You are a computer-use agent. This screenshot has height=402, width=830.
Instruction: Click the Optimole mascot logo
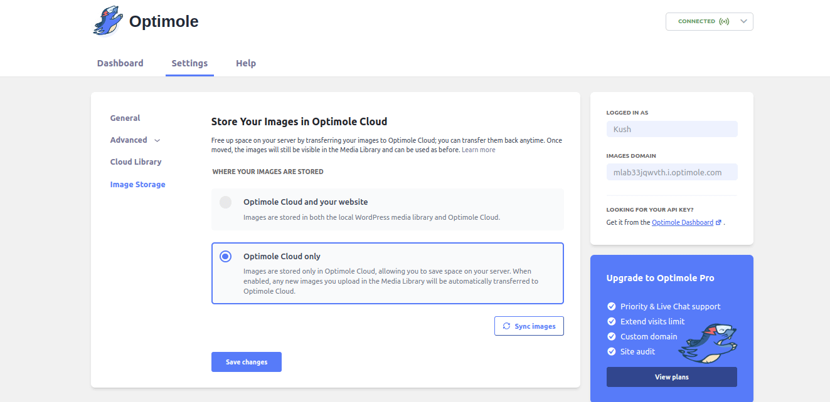(x=108, y=21)
